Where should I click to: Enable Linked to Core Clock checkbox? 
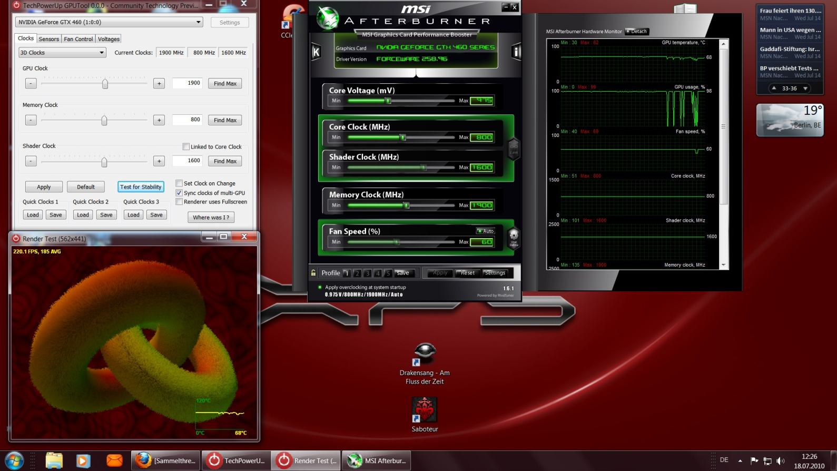[186, 146]
